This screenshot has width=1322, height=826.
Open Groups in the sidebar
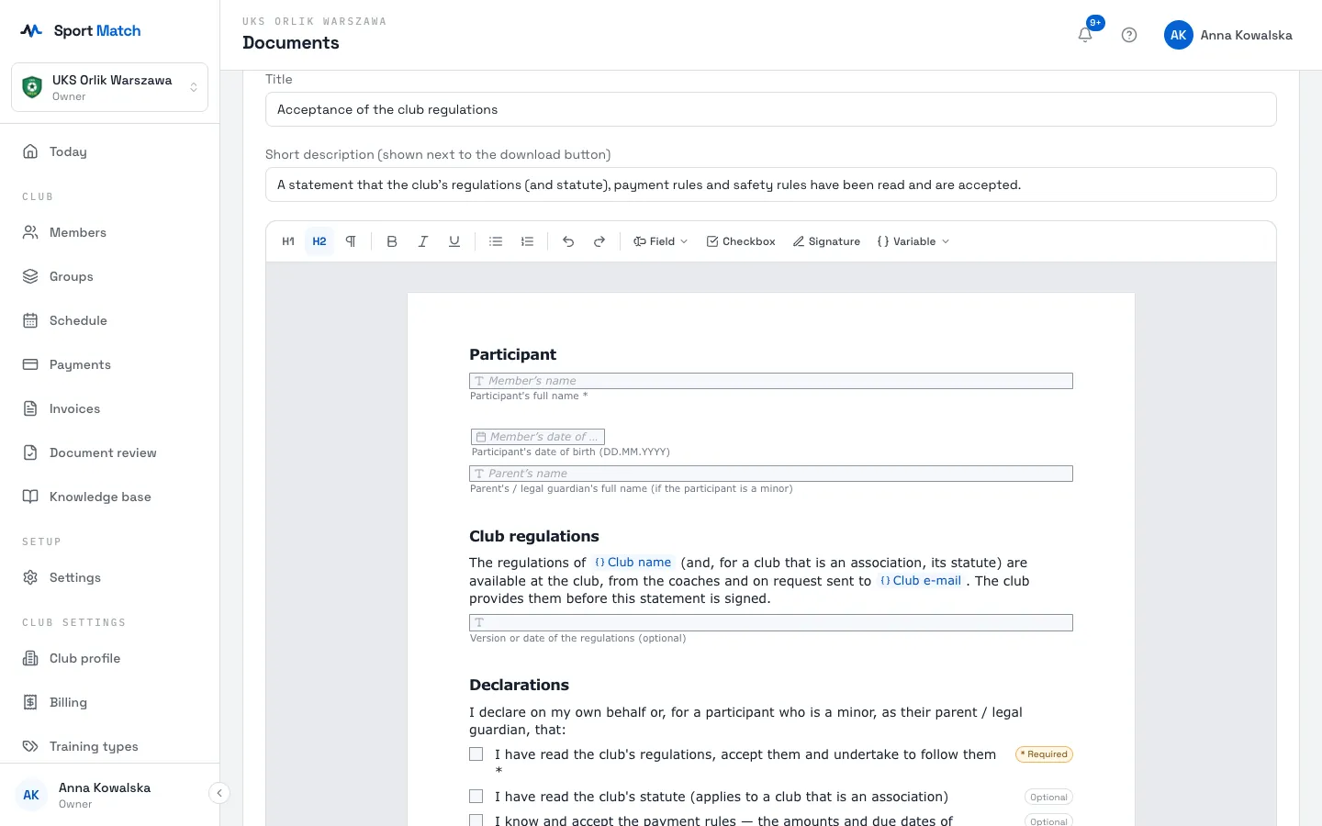pos(109,276)
